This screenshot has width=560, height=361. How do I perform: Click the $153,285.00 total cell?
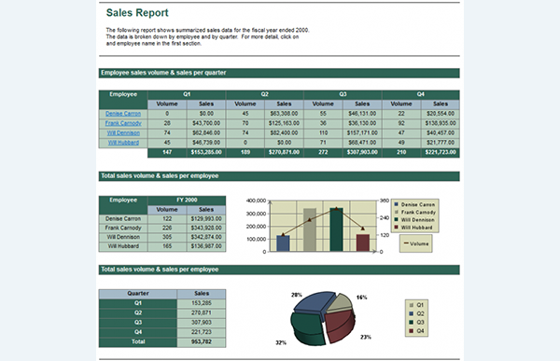(206, 152)
